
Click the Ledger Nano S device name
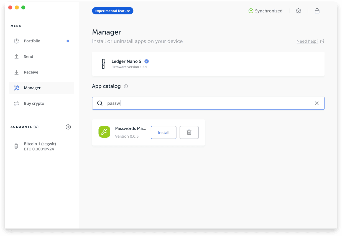(x=126, y=61)
